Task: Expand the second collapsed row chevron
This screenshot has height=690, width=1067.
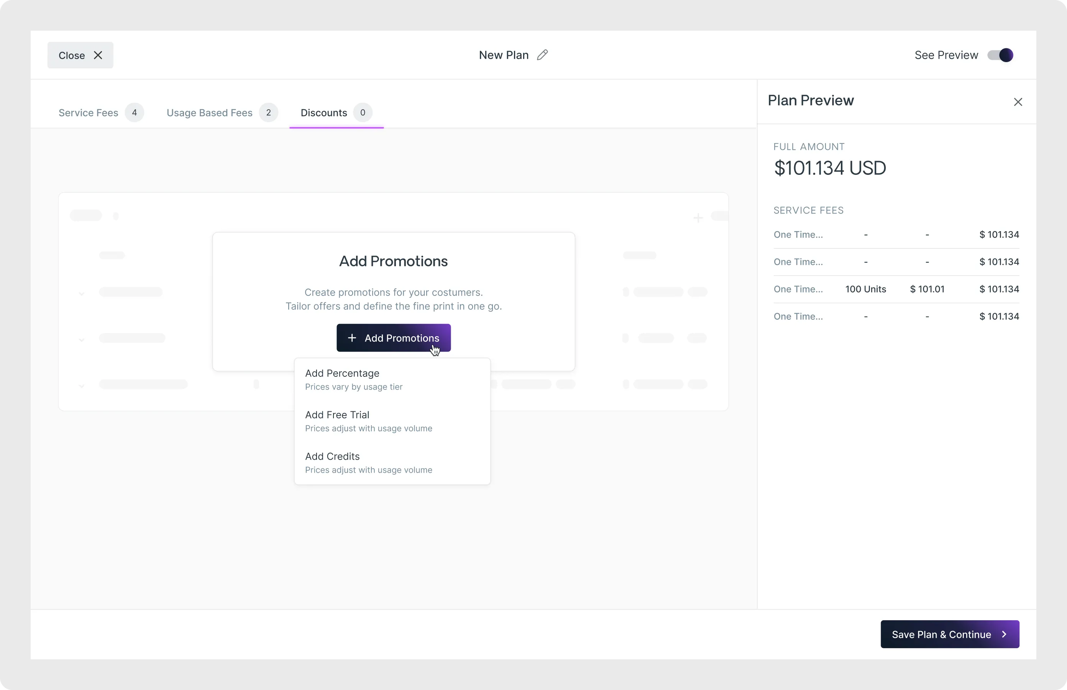Action: (x=82, y=340)
